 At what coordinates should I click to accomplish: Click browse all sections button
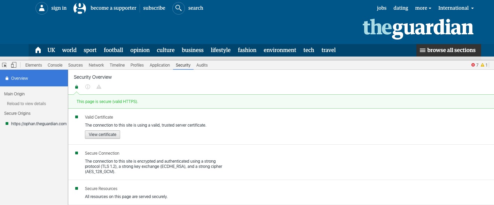click(x=448, y=50)
